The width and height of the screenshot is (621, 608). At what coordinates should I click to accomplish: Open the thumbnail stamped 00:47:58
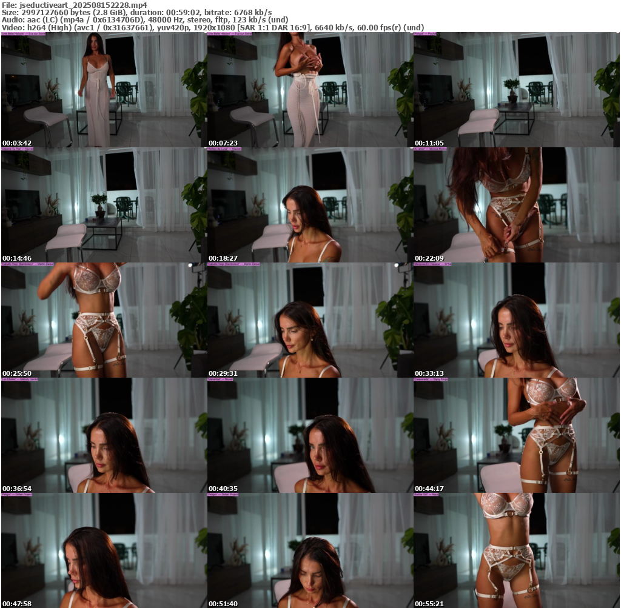click(104, 550)
